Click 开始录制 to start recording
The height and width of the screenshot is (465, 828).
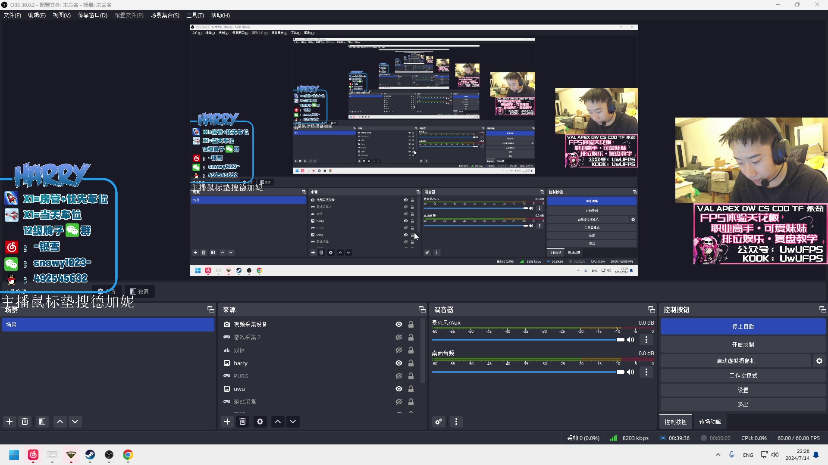(x=743, y=344)
